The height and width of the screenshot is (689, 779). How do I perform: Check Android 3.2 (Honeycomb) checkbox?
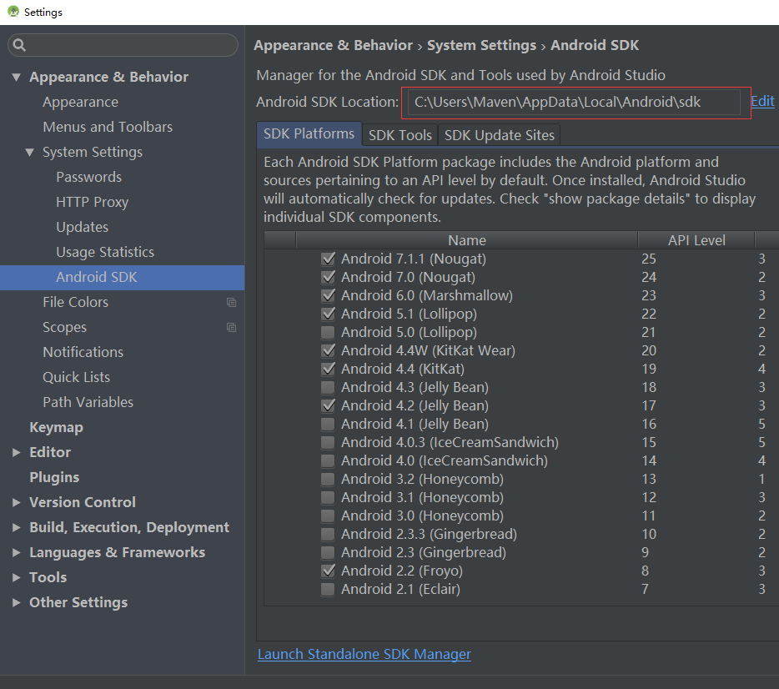(328, 480)
